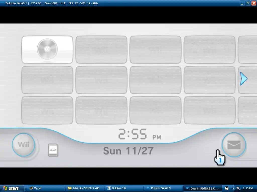Open the SD Card menu icon

pyautogui.click(x=53, y=150)
